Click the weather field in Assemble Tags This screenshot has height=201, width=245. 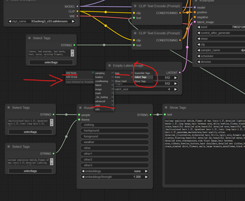coord(115,142)
